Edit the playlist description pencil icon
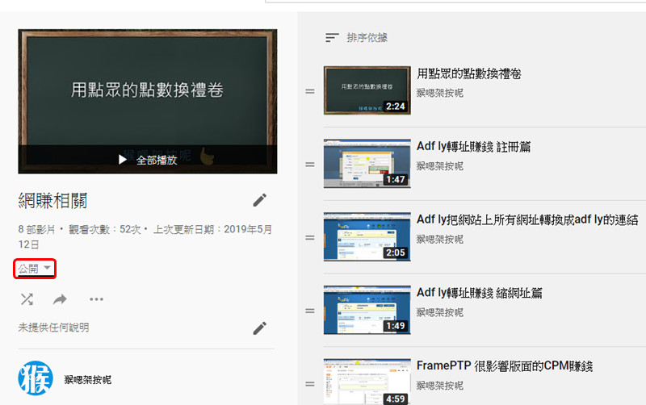The height and width of the screenshot is (405, 646). pyautogui.click(x=259, y=328)
